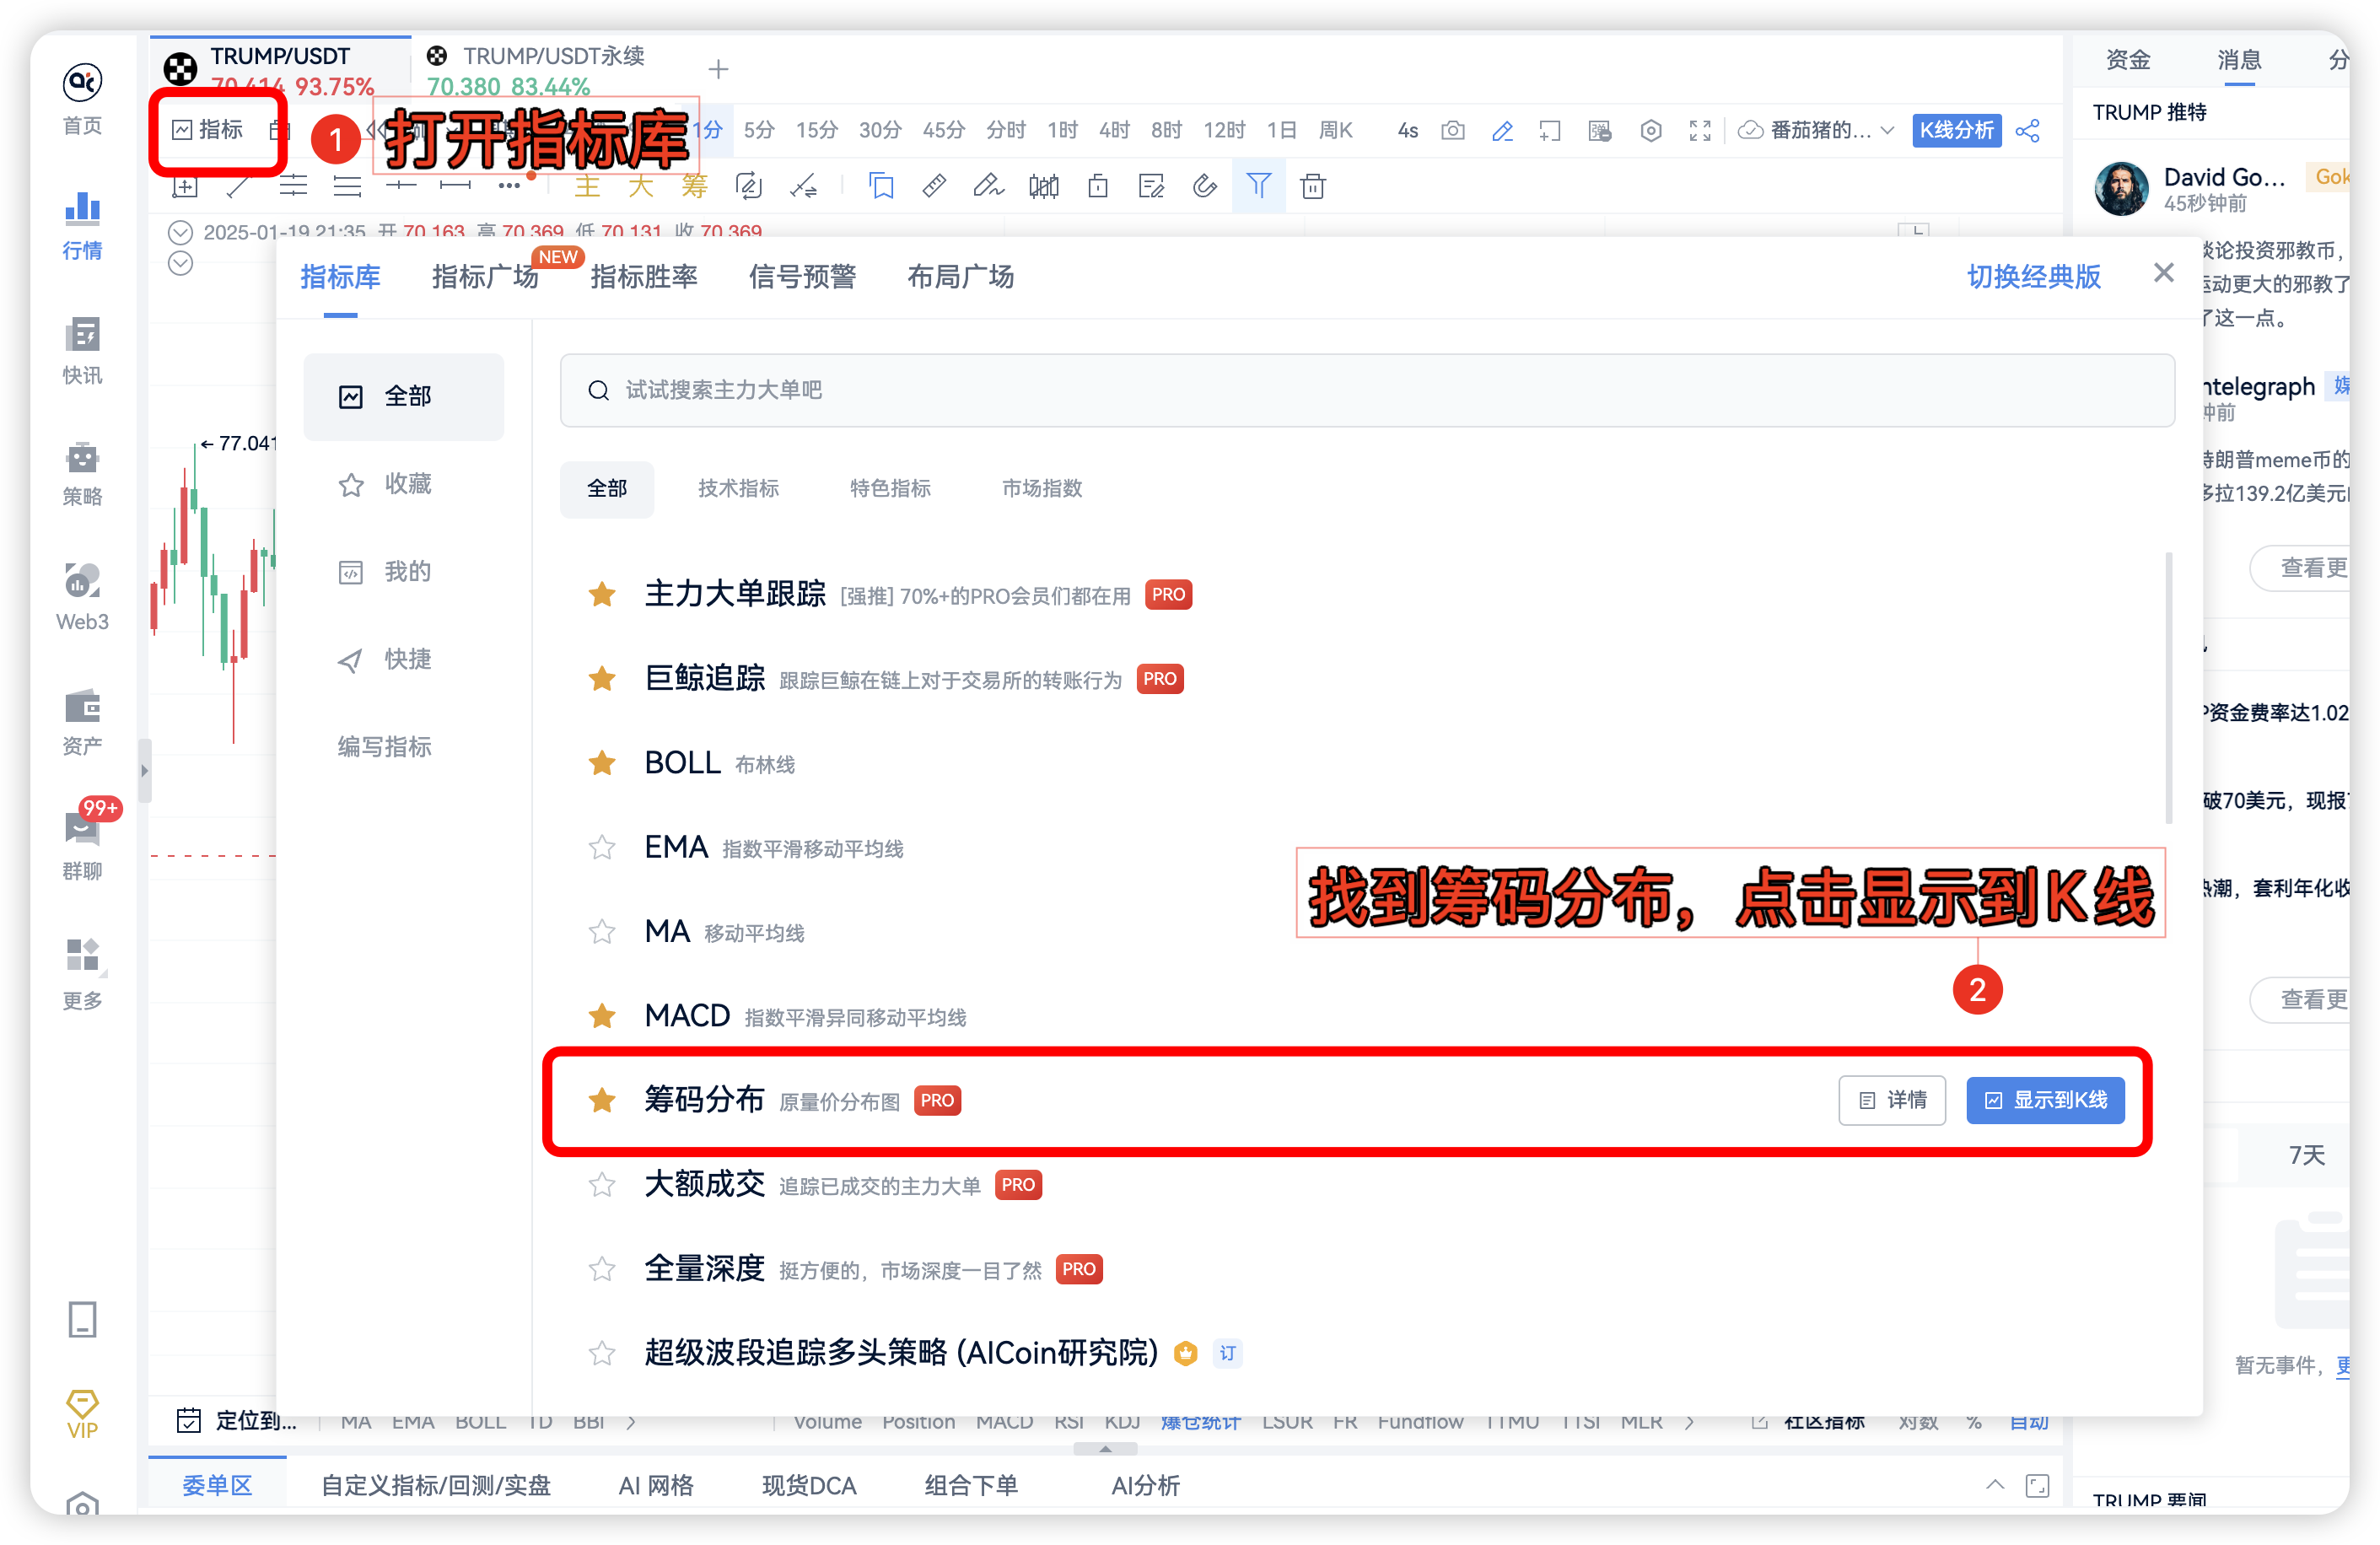Screen dimensions: 2380x1545
Task: Open 我的 category in indicator sidebar
Action: 403,572
